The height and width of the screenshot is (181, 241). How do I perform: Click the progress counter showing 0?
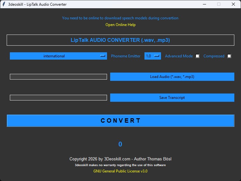coord(120,144)
